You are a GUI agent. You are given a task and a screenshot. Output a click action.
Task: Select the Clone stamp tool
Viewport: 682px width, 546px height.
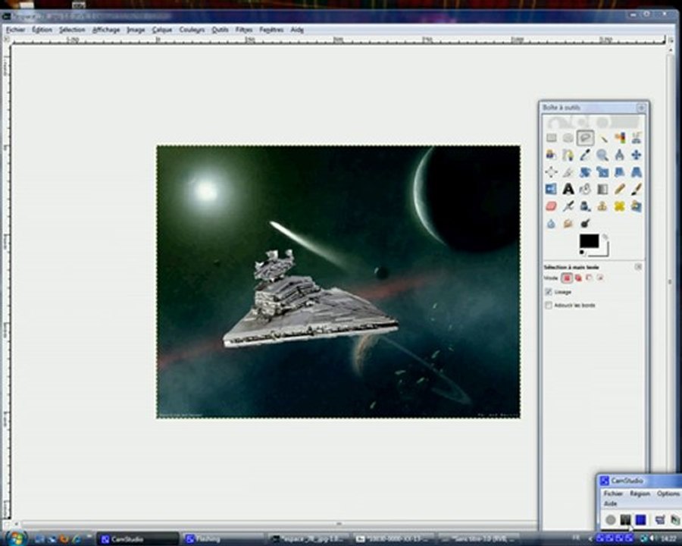(603, 206)
